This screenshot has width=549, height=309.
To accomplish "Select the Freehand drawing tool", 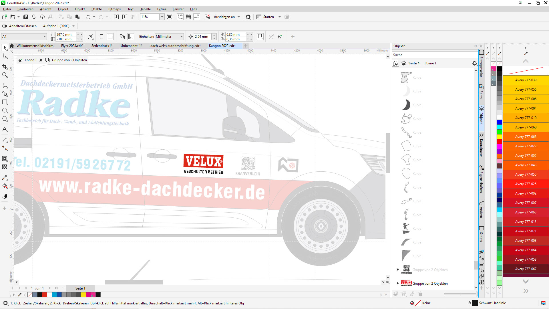I will pos(5,85).
